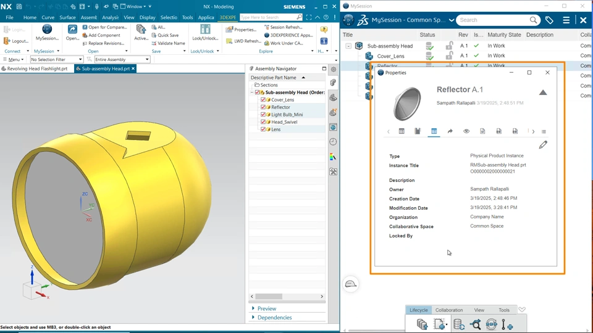This screenshot has height=333, width=593.
Task: Click the database refresh icon in Lifecycle toolbar
Action: point(459,324)
